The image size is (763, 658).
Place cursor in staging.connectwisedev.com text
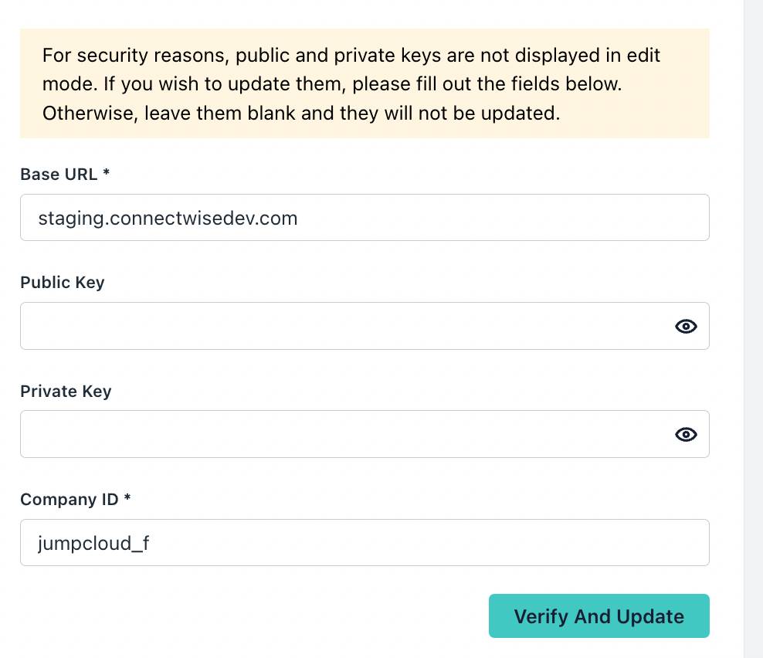(168, 219)
